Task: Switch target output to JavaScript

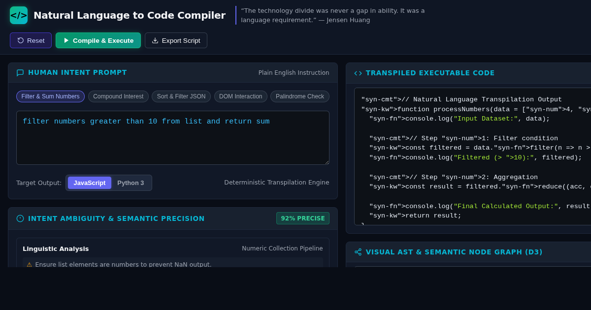Action: [90, 183]
